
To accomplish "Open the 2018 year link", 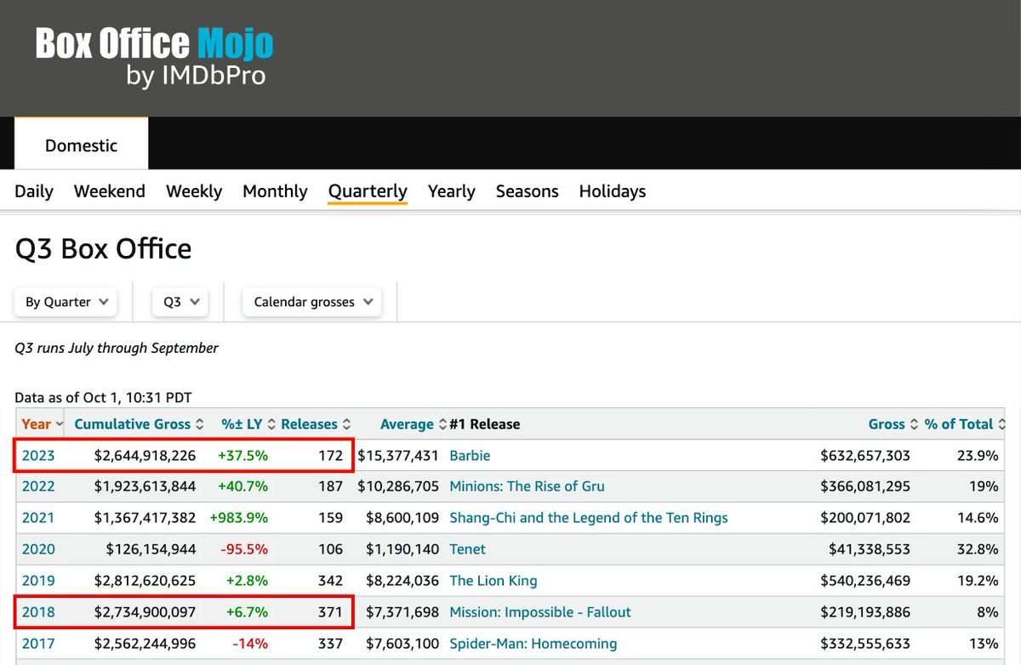I will coord(38,612).
